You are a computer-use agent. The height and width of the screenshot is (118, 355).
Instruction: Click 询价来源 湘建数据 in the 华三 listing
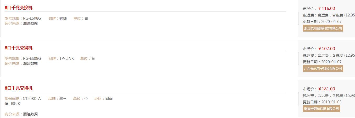point(21,114)
